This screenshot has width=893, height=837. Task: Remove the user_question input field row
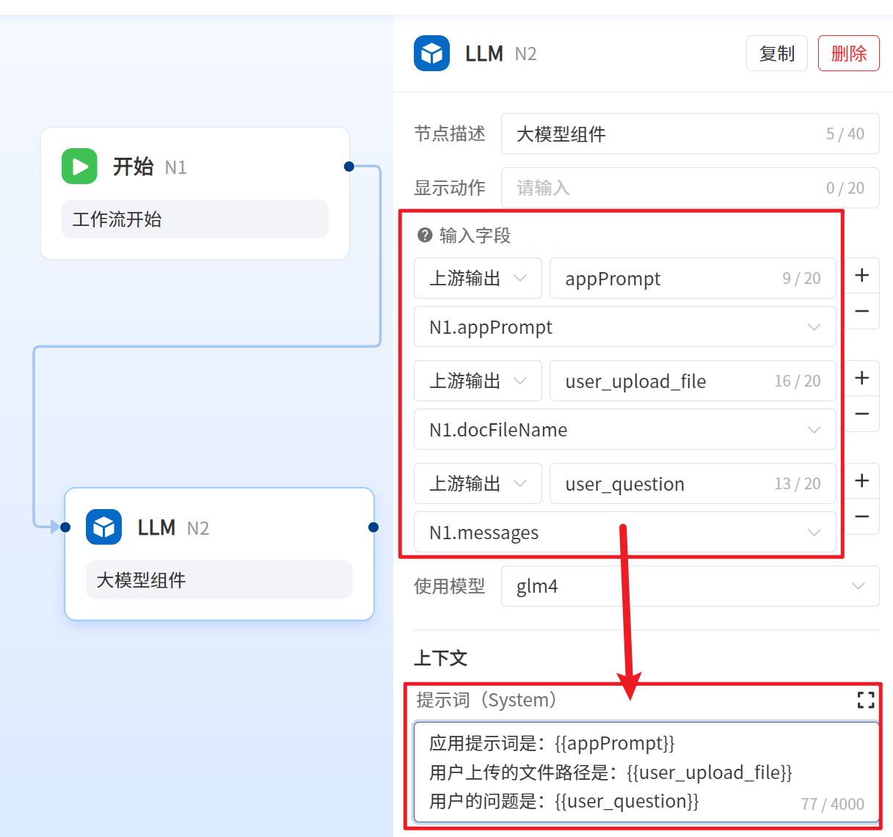coord(862,516)
